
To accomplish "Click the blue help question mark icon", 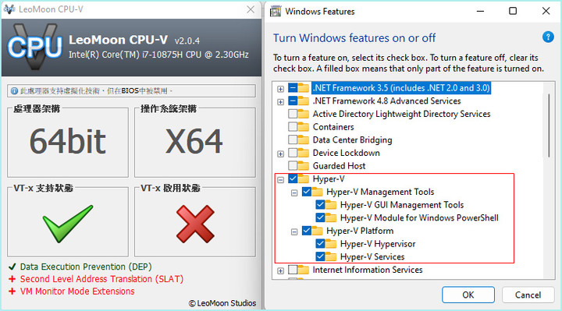I will pyautogui.click(x=548, y=37).
